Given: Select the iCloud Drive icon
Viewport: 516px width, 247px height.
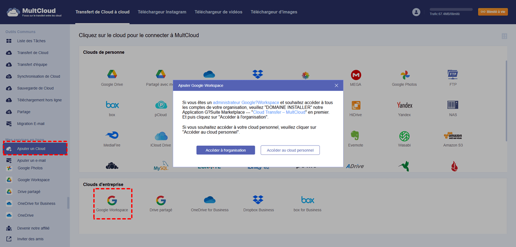Looking at the screenshot, I should pos(161,136).
